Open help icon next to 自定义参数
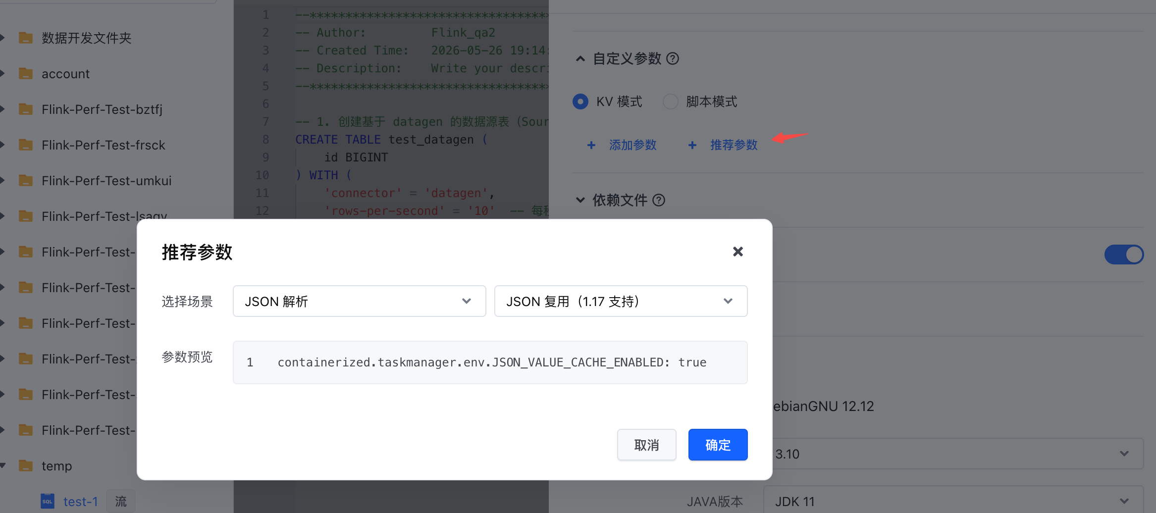Image resolution: width=1156 pixels, height=513 pixels. [x=673, y=58]
